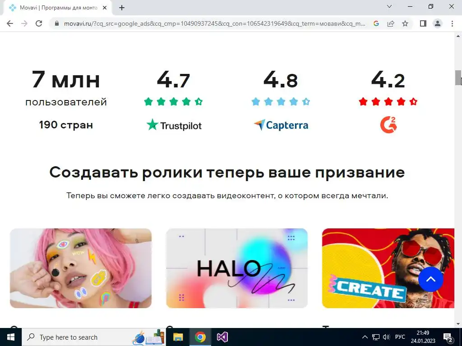This screenshot has width=462, height=346.
Task: Bookmark this page with the star icon
Action: click(x=405, y=23)
